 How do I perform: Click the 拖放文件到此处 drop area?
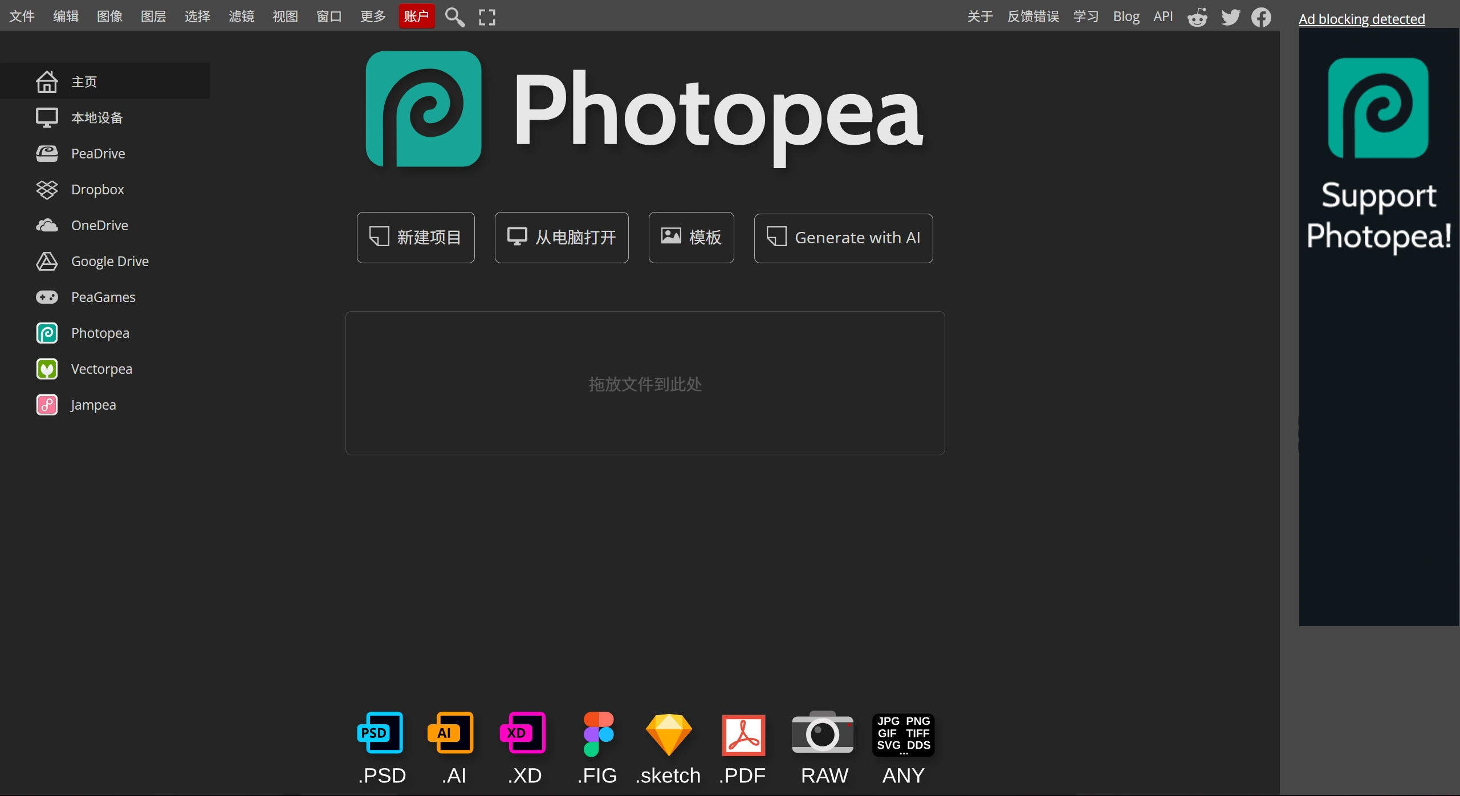pos(645,383)
